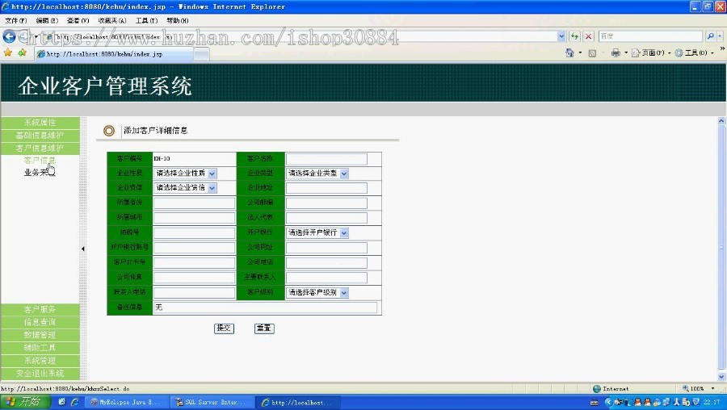Open the 100% zoom level control
This screenshot has width=727, height=410.
click(x=700, y=389)
